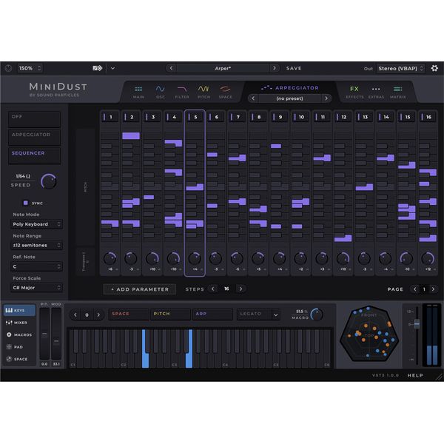Decrease the number of steps
444x444 pixels.
click(212, 289)
